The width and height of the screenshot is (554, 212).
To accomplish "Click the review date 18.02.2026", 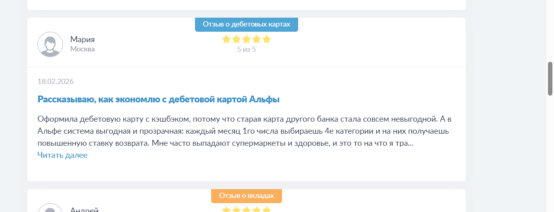I will [56, 82].
